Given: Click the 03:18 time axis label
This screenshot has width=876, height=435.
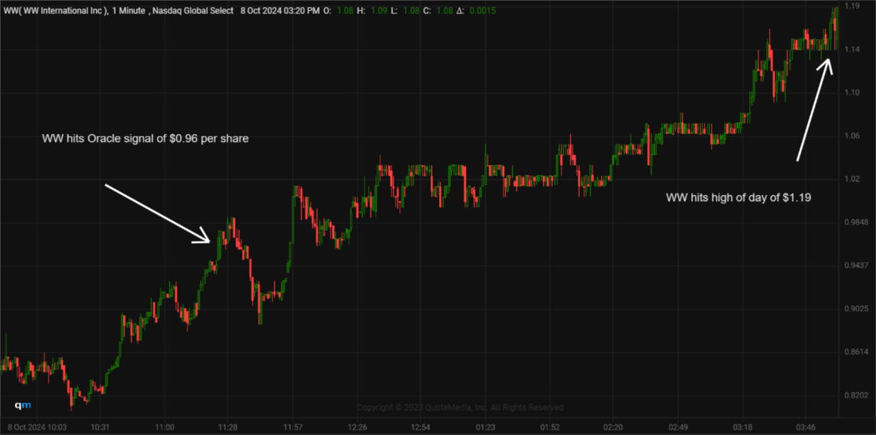Looking at the screenshot, I should coord(742,427).
